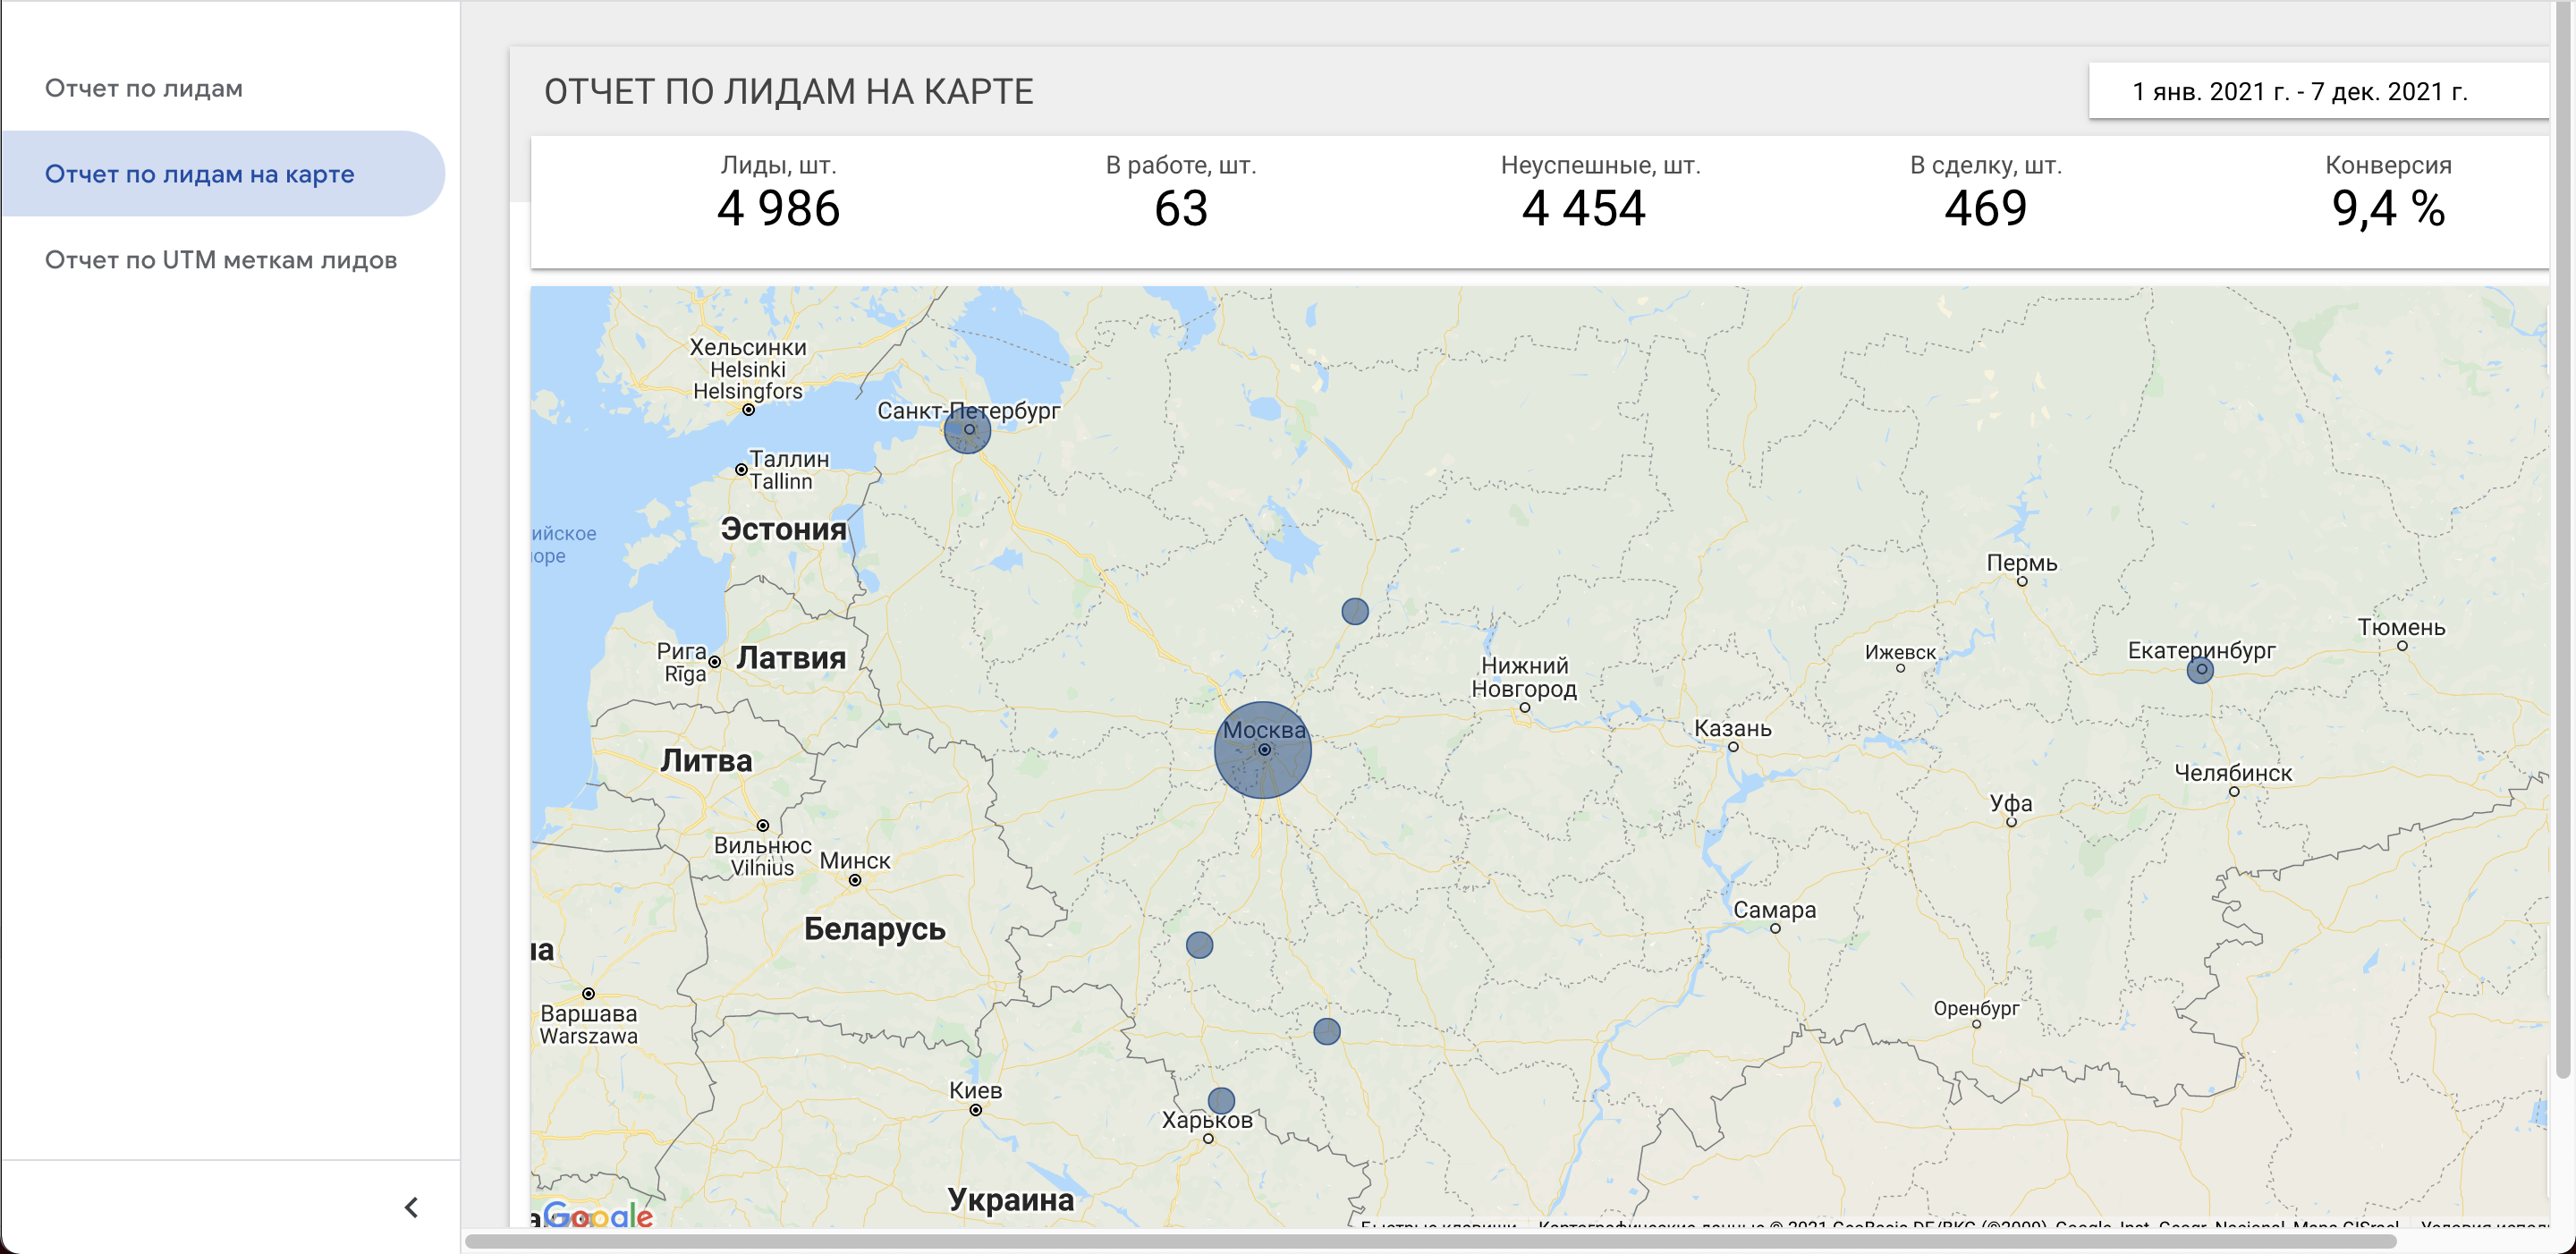Collapse the sidebar with the chevron arrow

click(x=411, y=1207)
